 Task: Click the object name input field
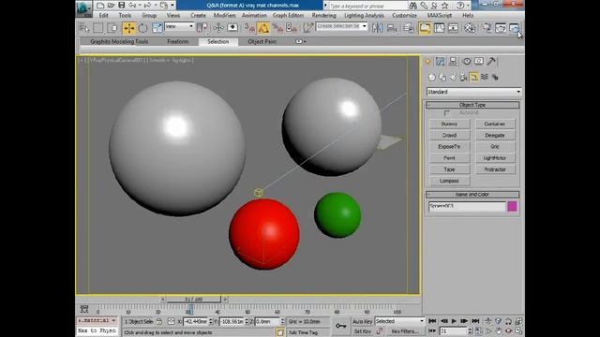pos(467,206)
